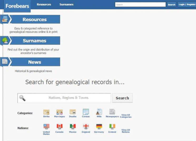196x141 pixels.
Task: Open the Census category icon
Action: click(x=86, y=112)
